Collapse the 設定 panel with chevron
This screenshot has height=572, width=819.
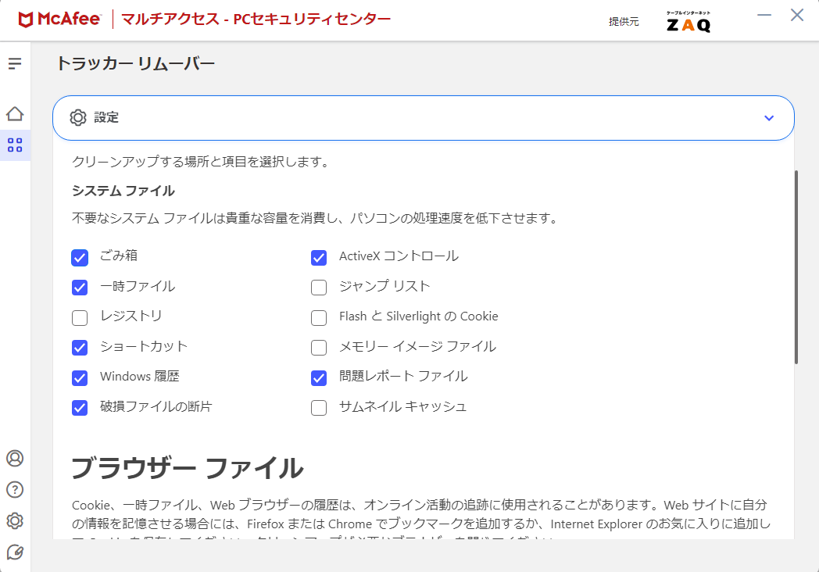[x=769, y=118]
